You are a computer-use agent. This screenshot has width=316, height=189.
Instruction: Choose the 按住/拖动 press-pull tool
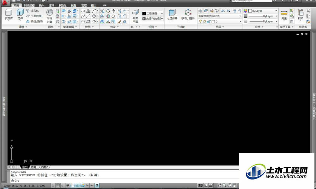(x=34, y=21)
